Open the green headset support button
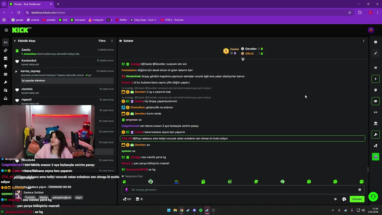Viewport: 382px width, 215px height. [x=373, y=197]
